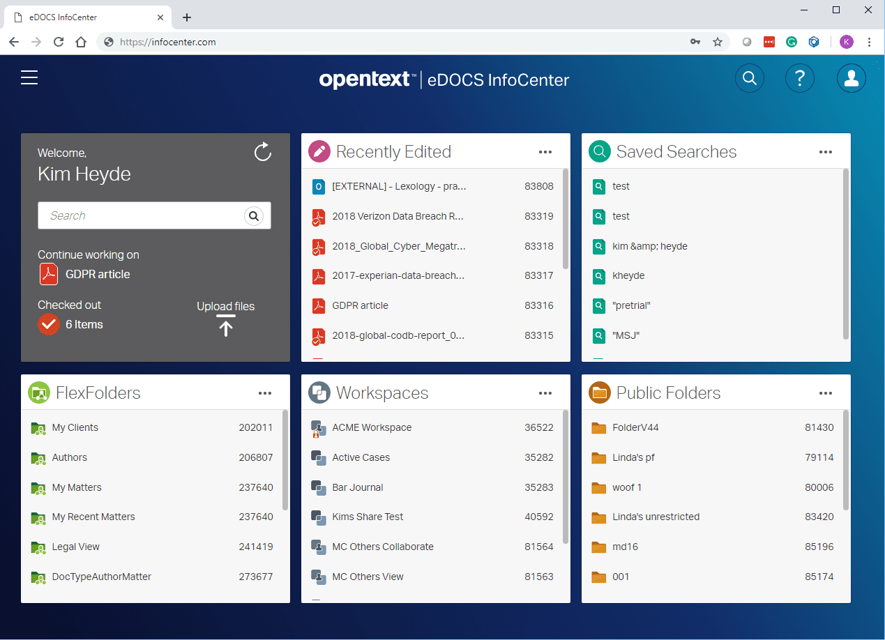Viewport: 885px width, 640px height.
Task: Open the help icon in the top bar
Action: (799, 77)
